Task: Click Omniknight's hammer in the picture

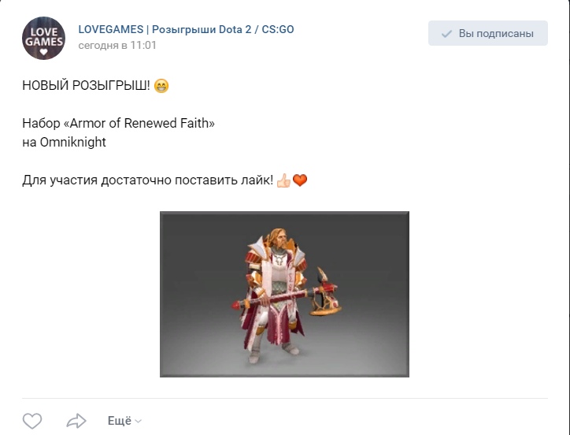Action: 323,290
